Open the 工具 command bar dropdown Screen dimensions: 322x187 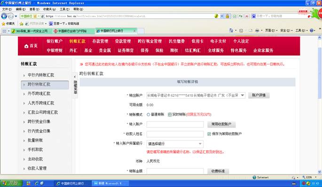pos(301,31)
